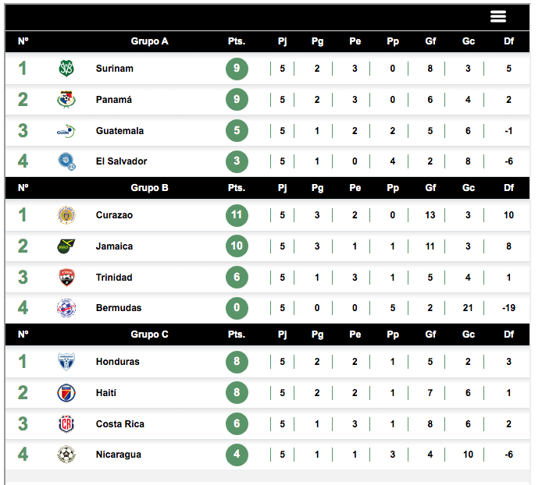Screen dimensions: 542x485
Task: Open the hamburger menu icon
Action: (x=498, y=16)
